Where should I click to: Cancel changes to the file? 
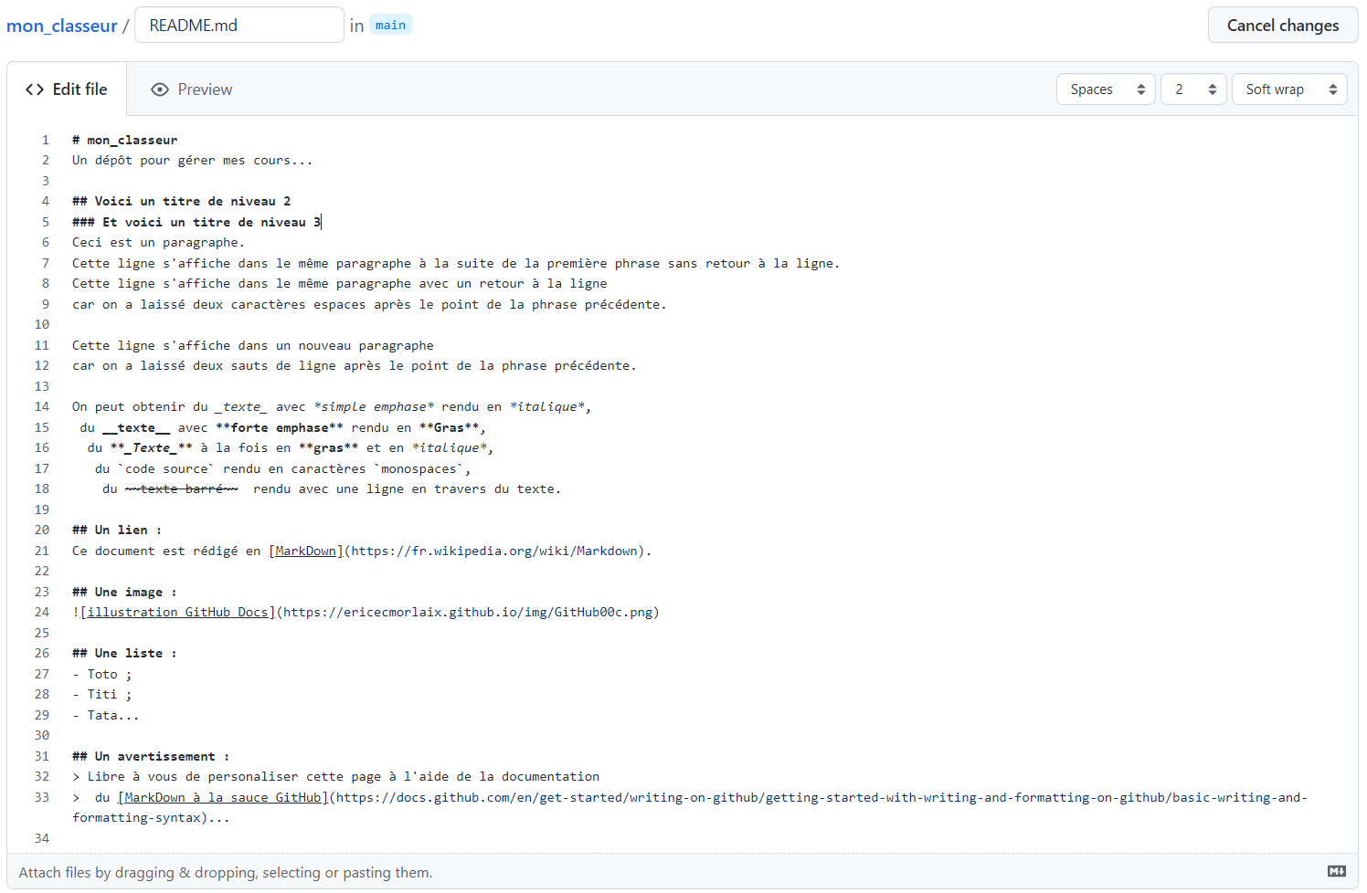tap(1283, 25)
